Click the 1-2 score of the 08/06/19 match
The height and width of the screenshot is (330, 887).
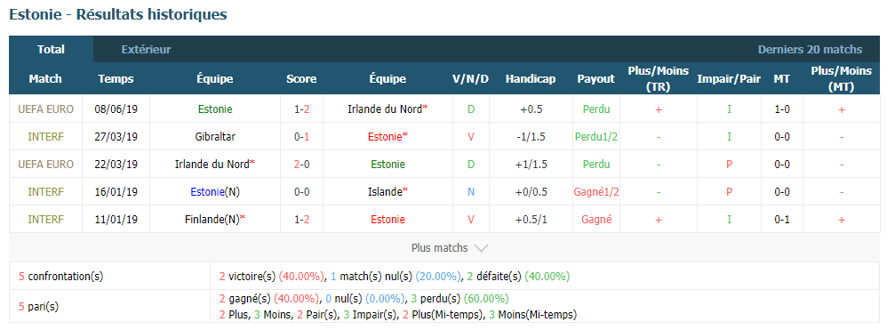(x=301, y=109)
